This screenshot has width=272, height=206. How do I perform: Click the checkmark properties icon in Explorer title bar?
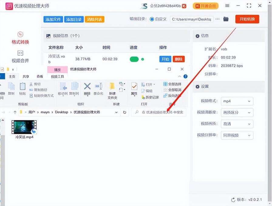(x=2, y=69)
